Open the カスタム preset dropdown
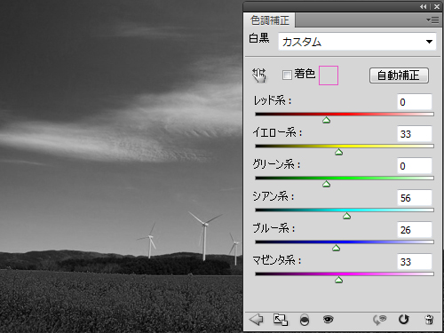The image size is (444, 333). point(357,42)
